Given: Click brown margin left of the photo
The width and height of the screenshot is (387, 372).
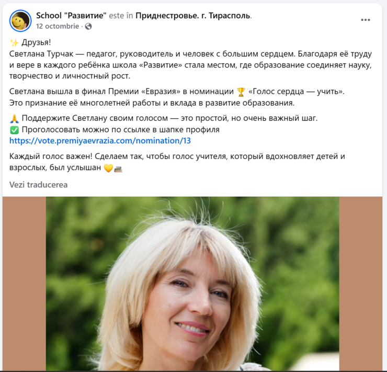Looking at the screenshot, I should point(24,284).
